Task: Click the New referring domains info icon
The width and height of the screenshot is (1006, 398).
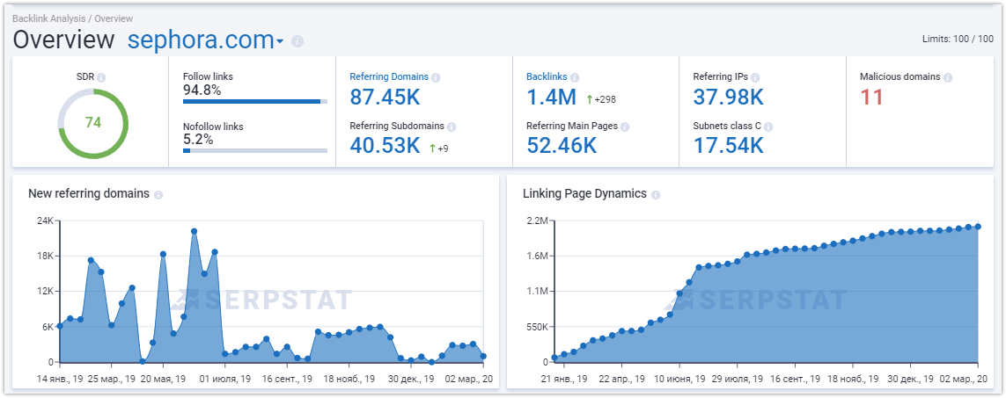Action: tap(158, 194)
